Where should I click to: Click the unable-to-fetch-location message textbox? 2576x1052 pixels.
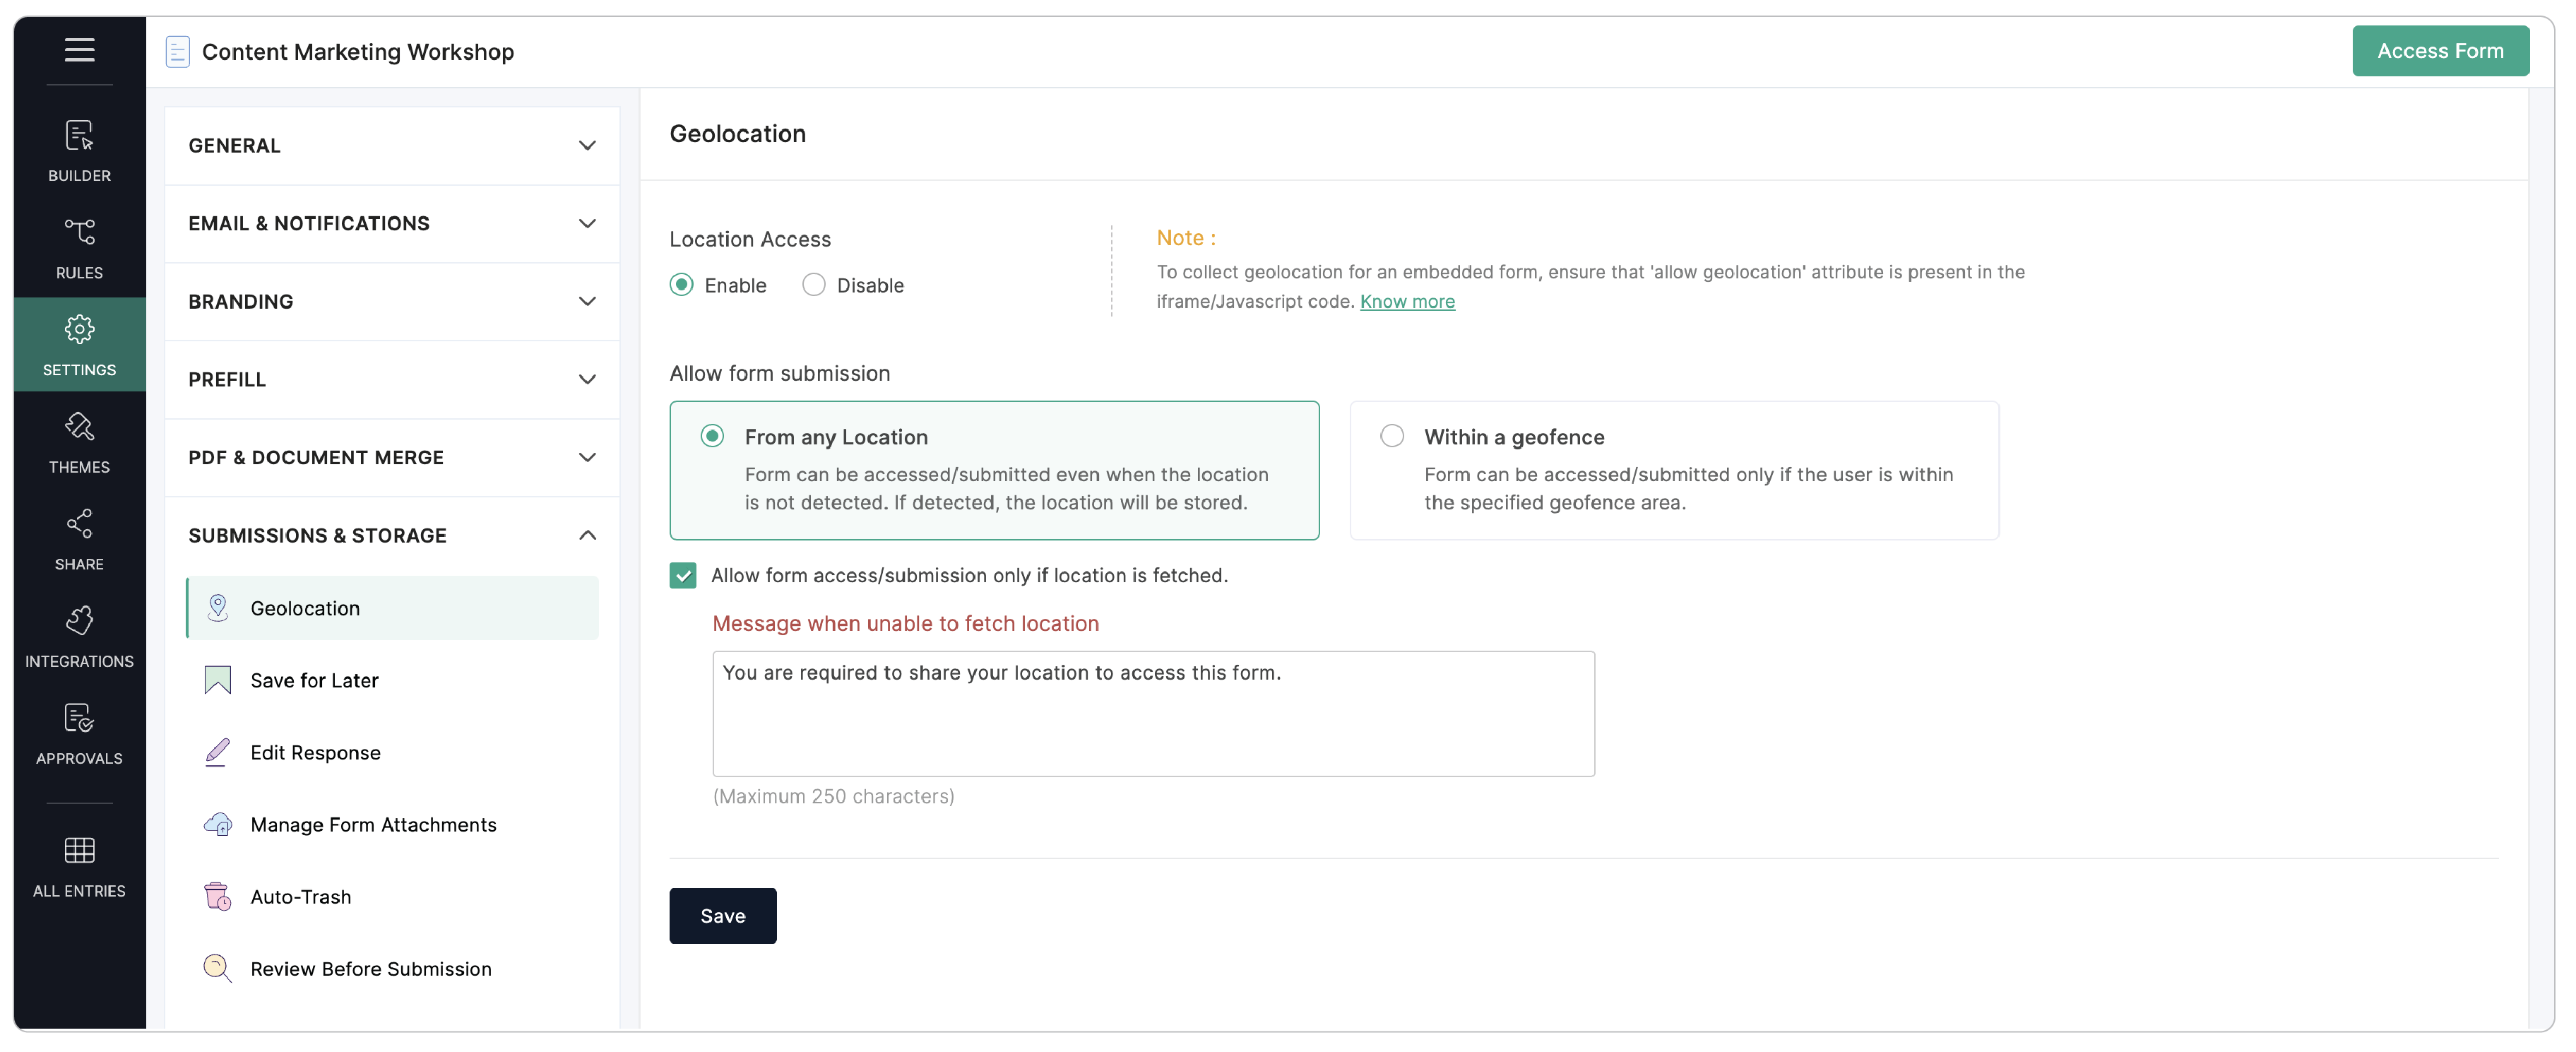pos(1153,713)
